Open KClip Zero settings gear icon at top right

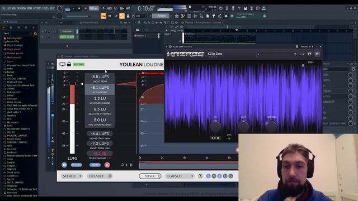(317, 54)
